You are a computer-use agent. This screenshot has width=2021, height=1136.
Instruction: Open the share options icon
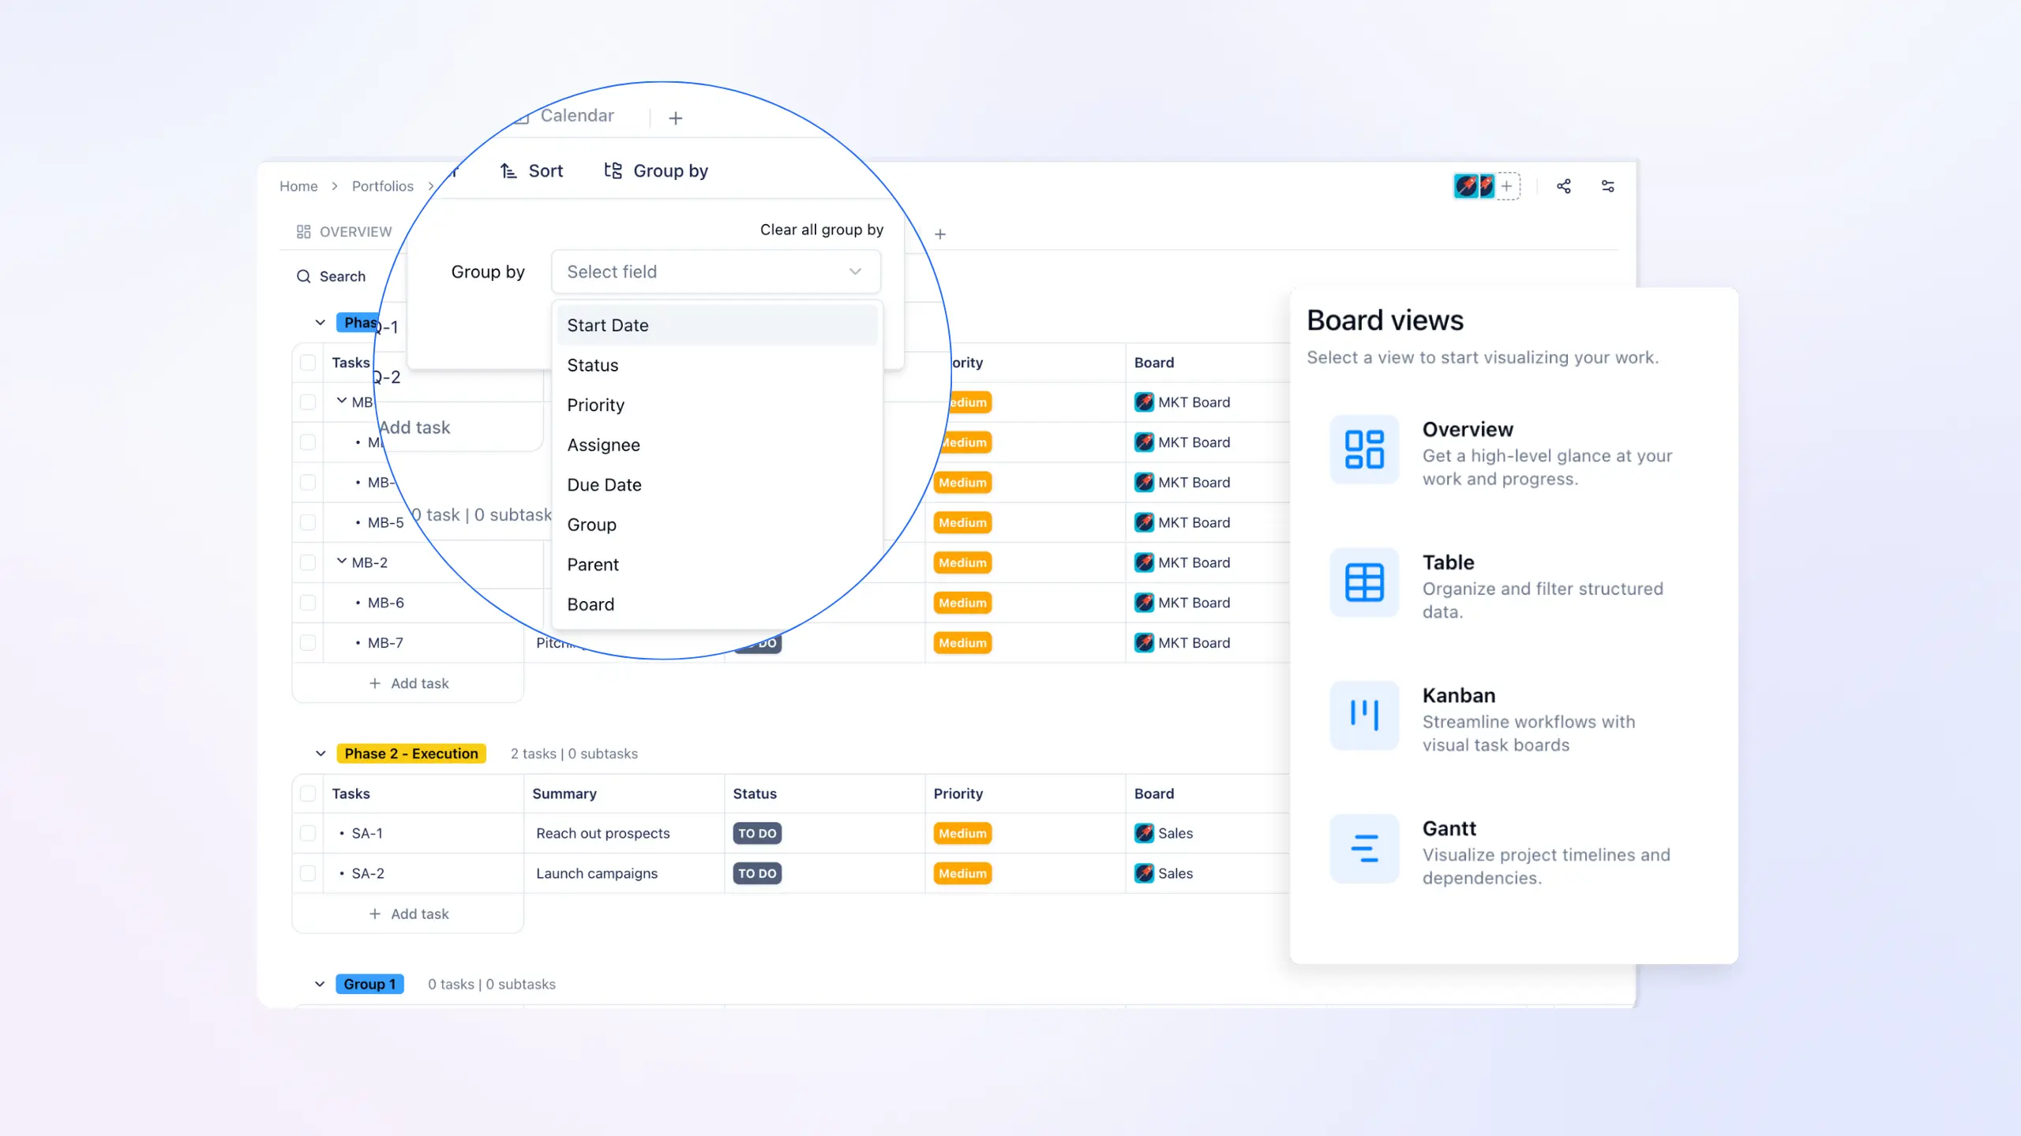click(1565, 186)
